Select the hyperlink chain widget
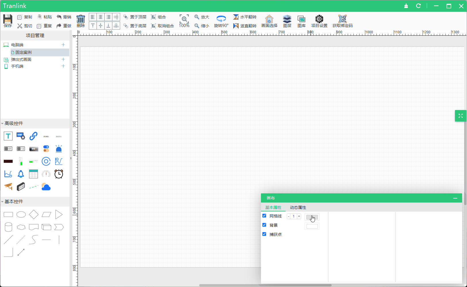Image resolution: width=467 pixels, height=287 pixels. (x=33, y=136)
